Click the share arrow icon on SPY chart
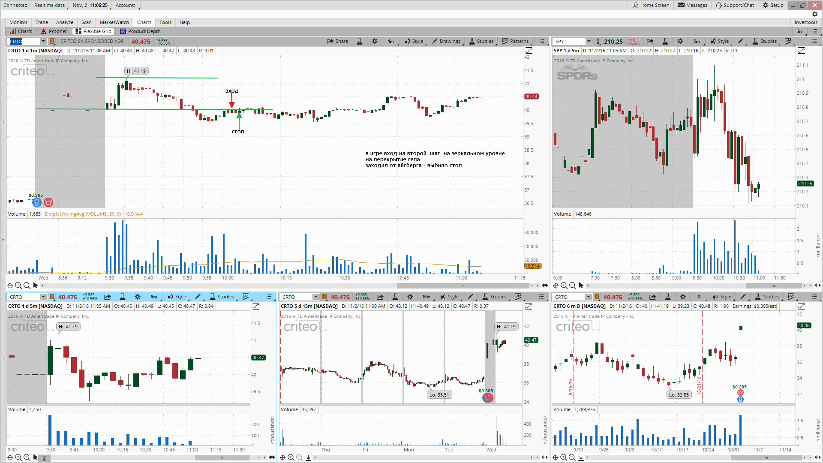Screen dimensions: 823x463 coord(650,41)
